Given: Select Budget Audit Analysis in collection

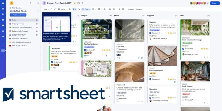Looking at the screenshot, I should click(x=20, y=31).
